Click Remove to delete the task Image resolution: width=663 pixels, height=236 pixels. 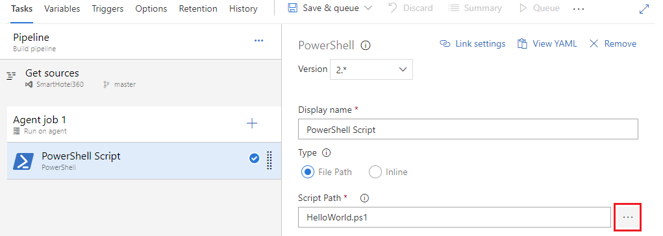click(x=613, y=44)
